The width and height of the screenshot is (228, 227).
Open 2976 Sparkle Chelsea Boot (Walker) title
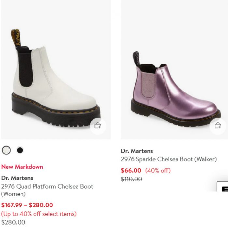pos(169,159)
